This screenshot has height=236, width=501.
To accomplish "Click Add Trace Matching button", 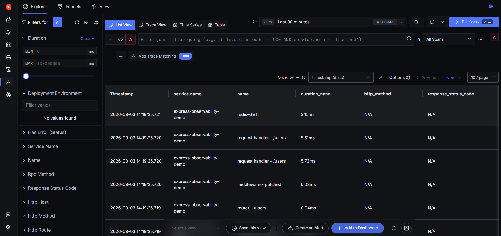I will click(161, 56).
